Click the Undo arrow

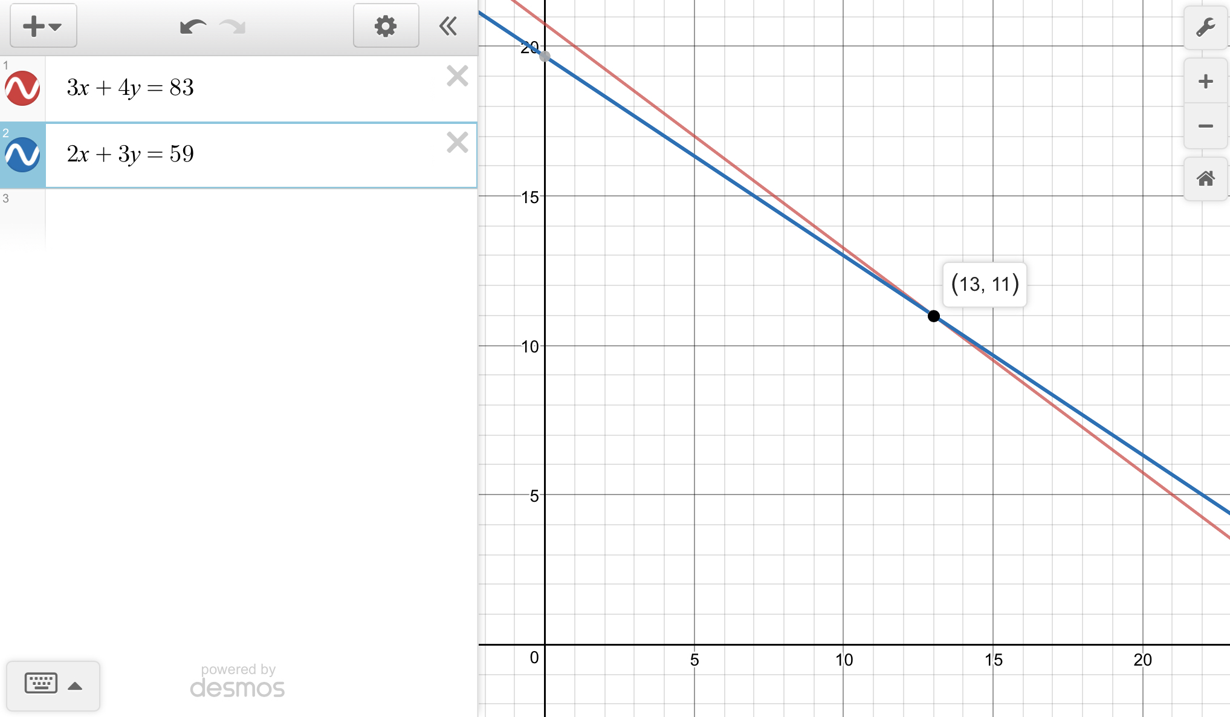[193, 27]
